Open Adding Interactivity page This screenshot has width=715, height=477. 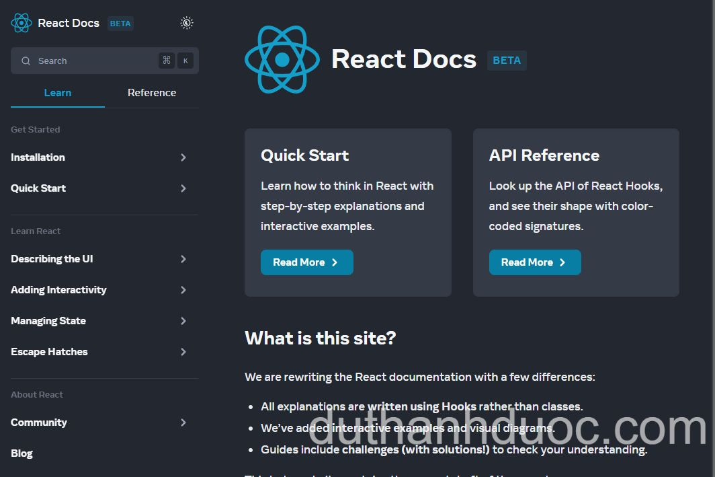[x=59, y=290]
